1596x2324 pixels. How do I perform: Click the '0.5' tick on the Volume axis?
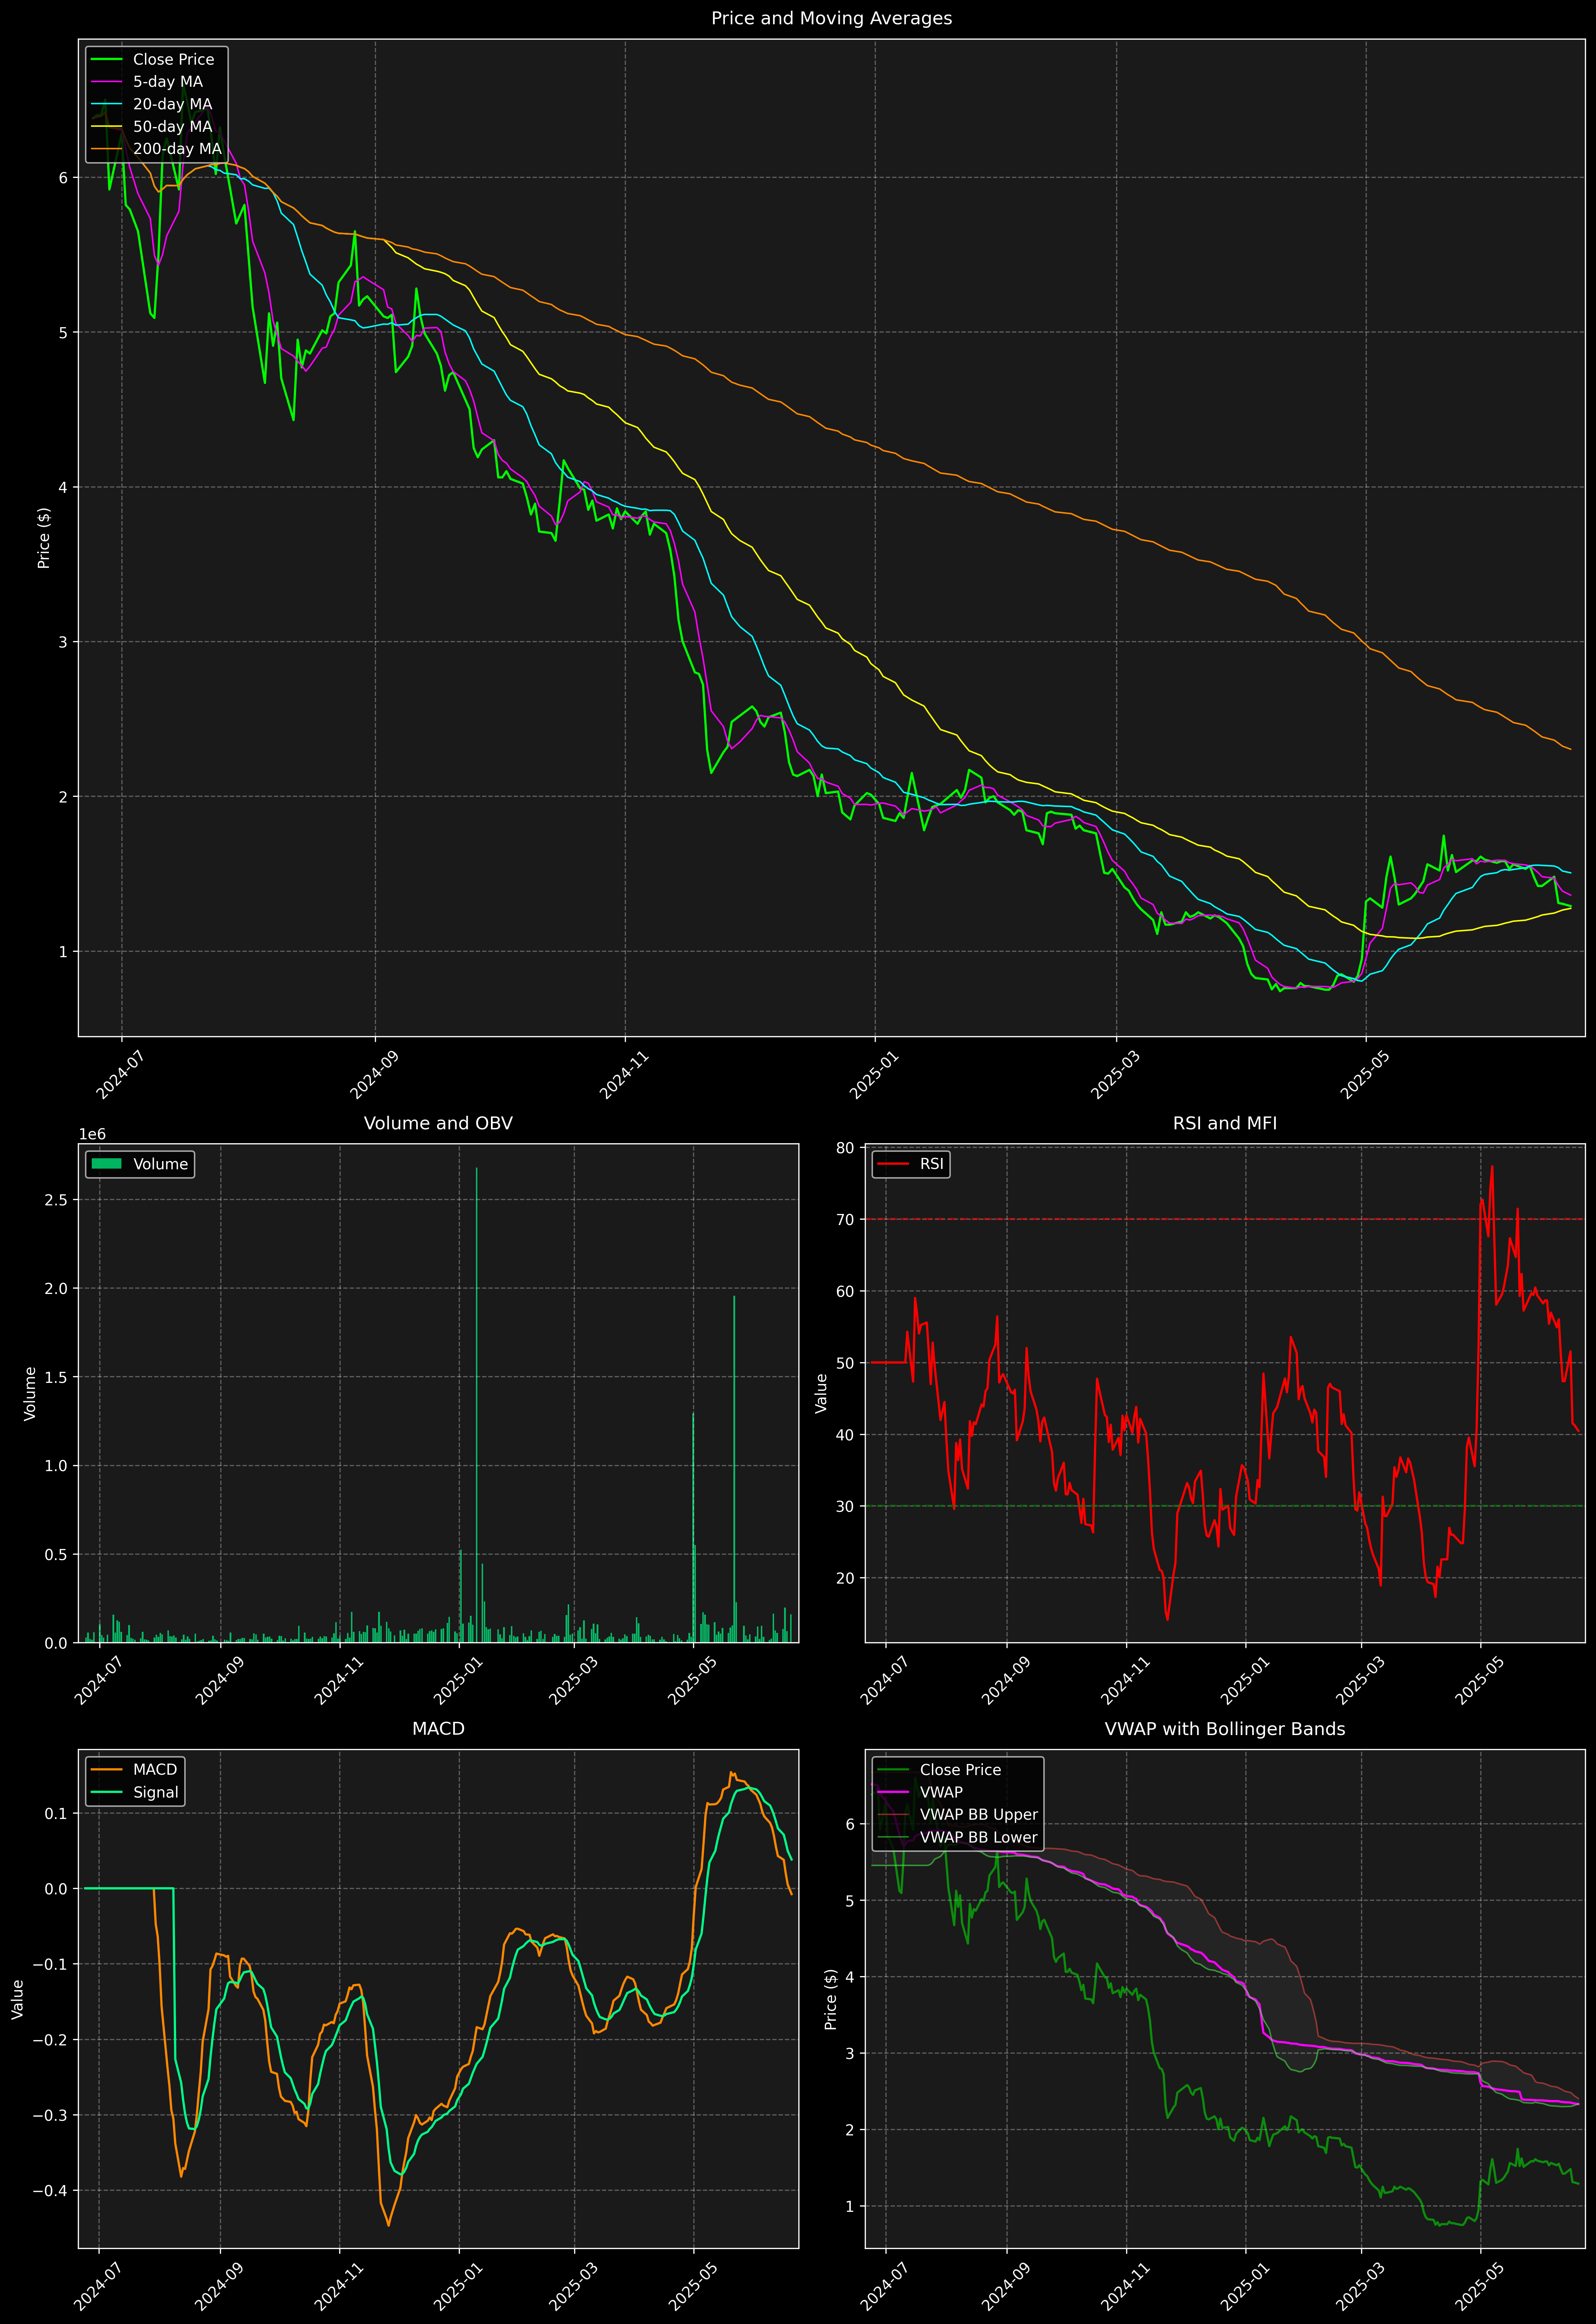coord(56,1555)
